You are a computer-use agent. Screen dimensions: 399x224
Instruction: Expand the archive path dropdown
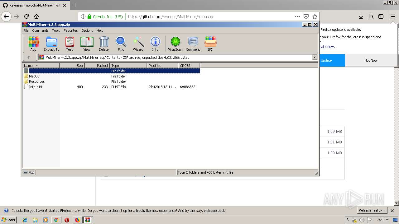point(315,57)
